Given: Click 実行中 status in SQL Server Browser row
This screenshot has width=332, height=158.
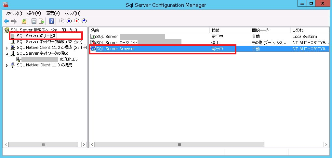Looking at the screenshot, I should (x=217, y=49).
